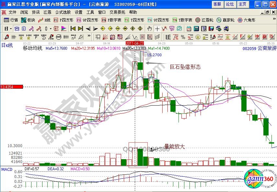This screenshot has height=192, width=277.
Task: Open the 文件 menu
Action: [12, 12]
